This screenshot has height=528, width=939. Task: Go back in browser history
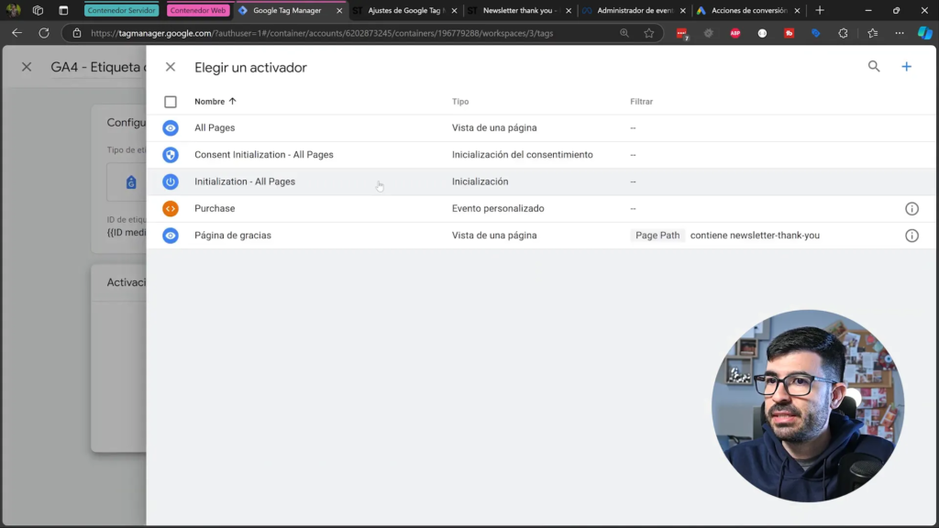tap(17, 33)
